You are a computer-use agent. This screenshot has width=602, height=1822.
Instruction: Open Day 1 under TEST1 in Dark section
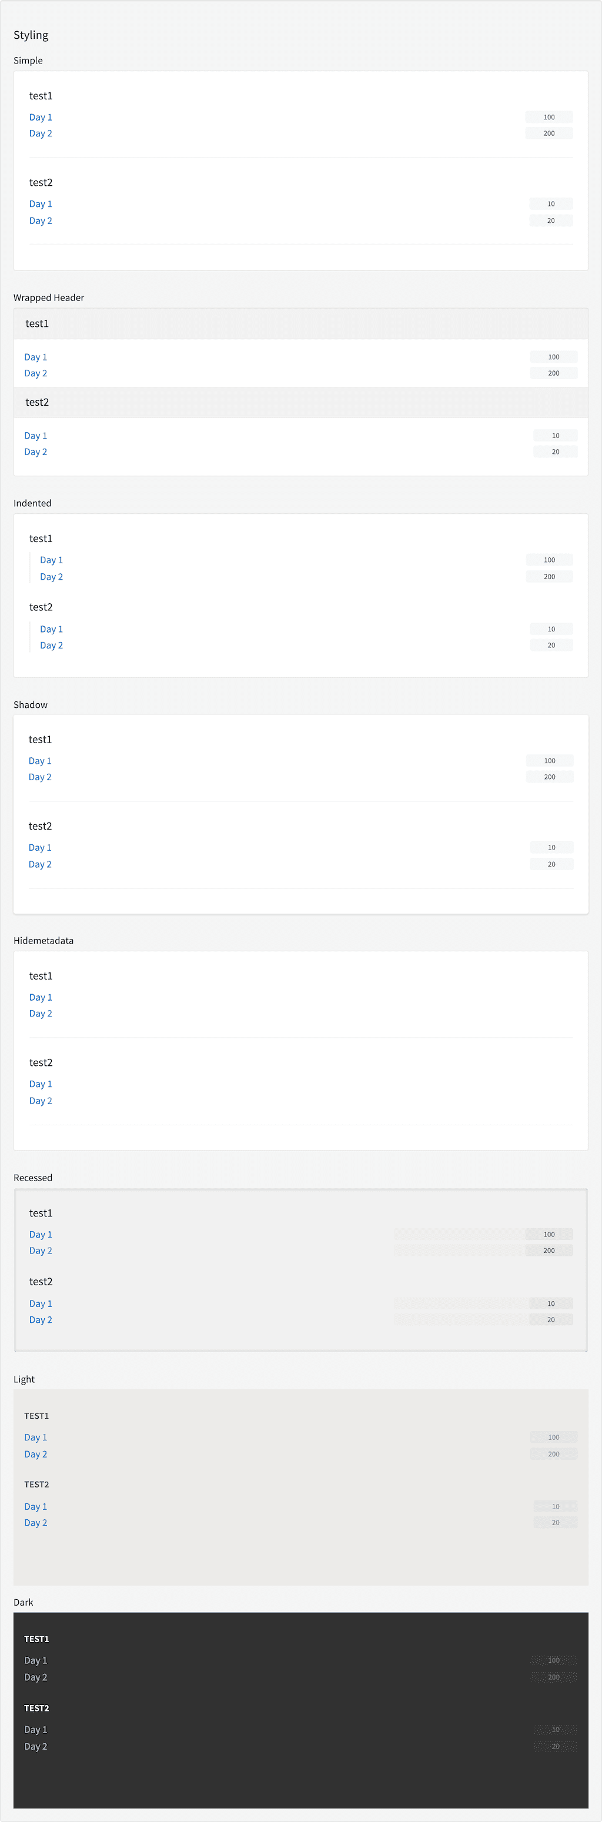coord(35,1661)
